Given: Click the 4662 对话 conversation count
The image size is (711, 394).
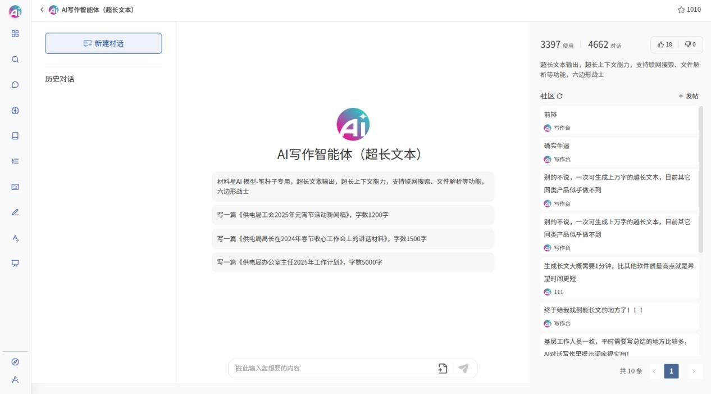Looking at the screenshot, I should coord(604,44).
